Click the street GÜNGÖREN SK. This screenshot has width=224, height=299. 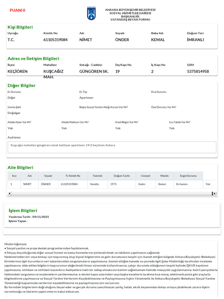[x=94, y=71]
